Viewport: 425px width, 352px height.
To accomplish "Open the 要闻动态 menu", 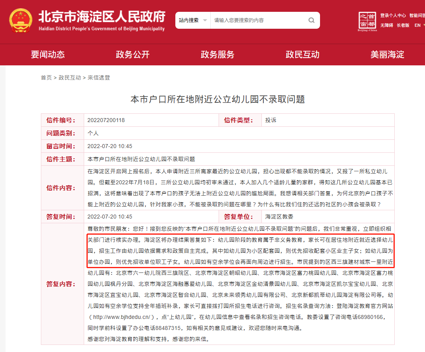I will pyautogui.click(x=48, y=55).
